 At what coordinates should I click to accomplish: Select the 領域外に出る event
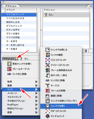pos(19,22)
